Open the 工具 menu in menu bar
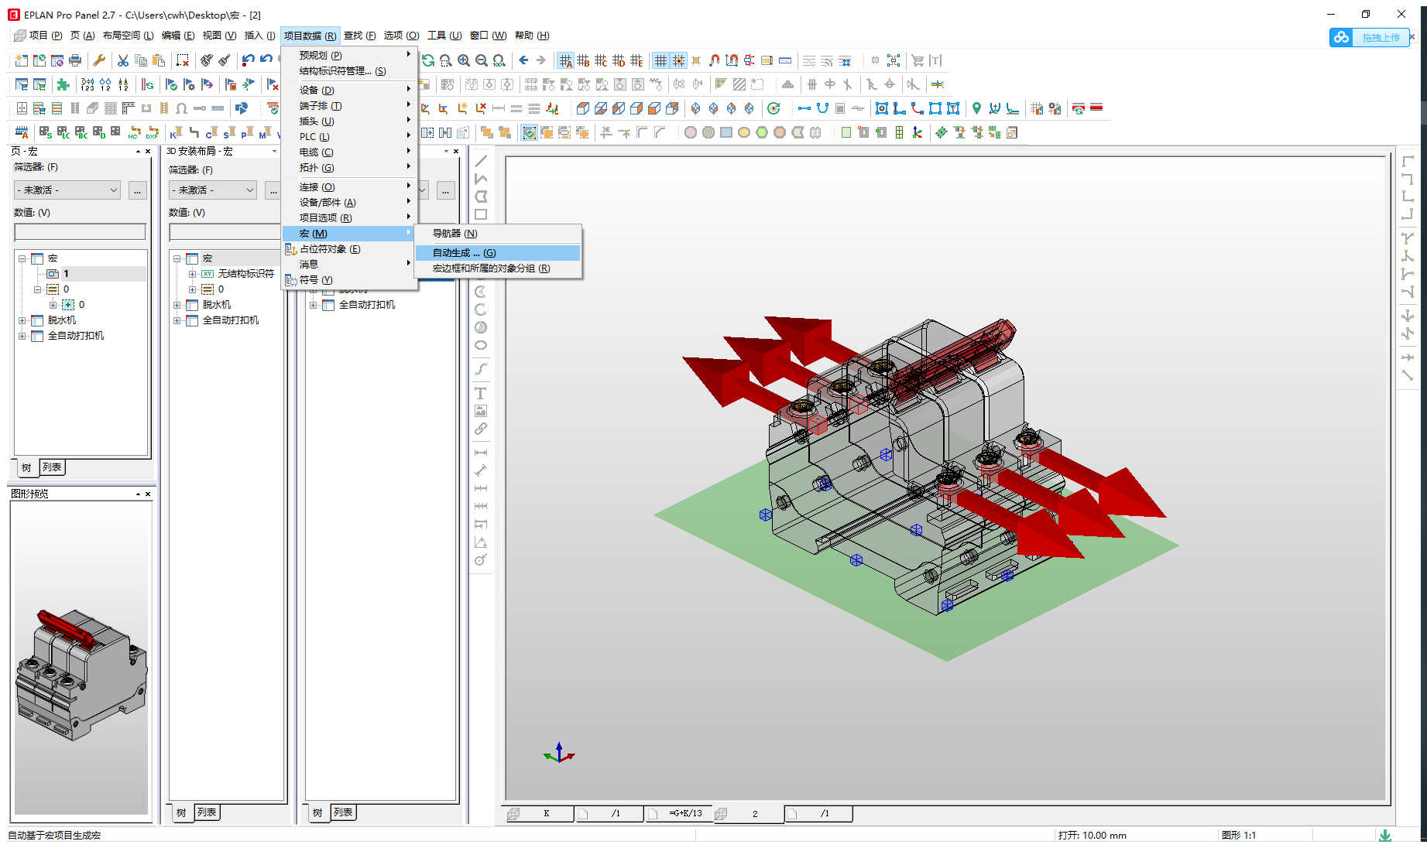Screen dimensions: 1427x848 coord(444,36)
